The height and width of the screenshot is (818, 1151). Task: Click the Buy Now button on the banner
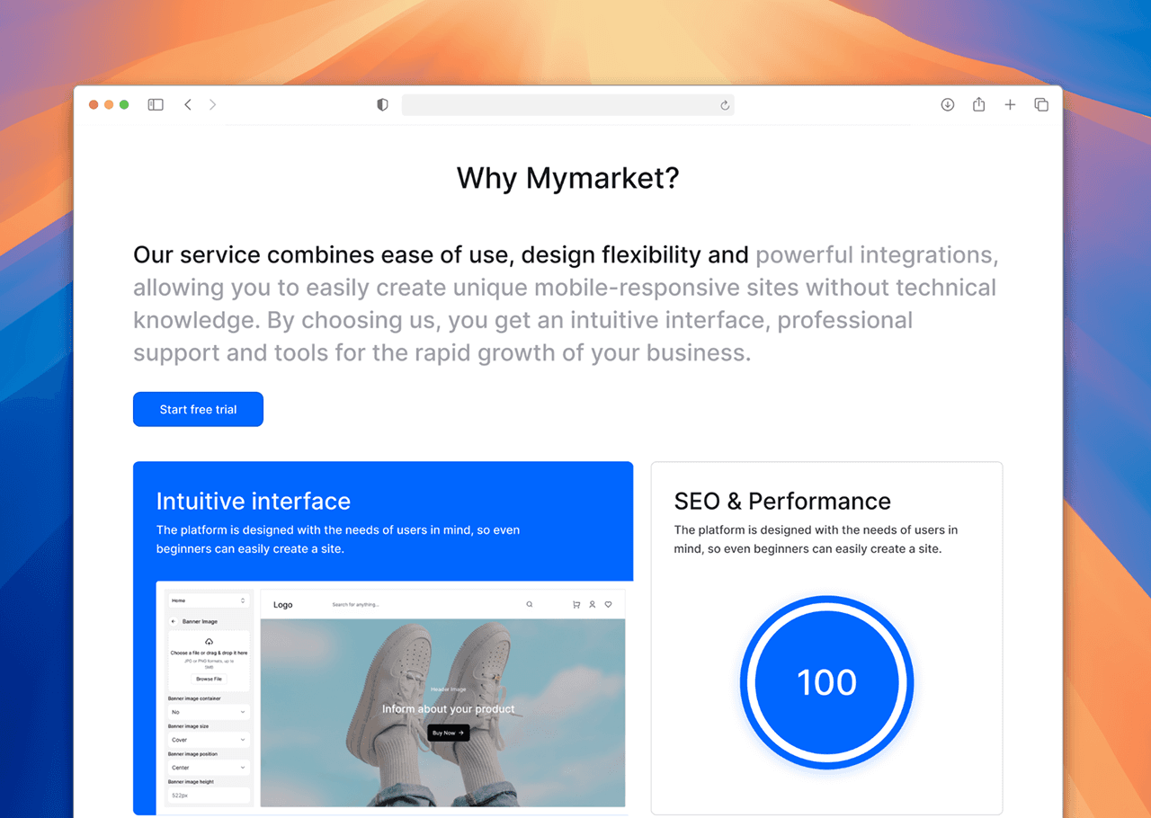pos(448,733)
